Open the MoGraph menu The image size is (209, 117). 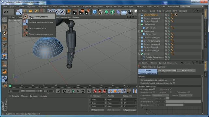click(x=118, y=6)
